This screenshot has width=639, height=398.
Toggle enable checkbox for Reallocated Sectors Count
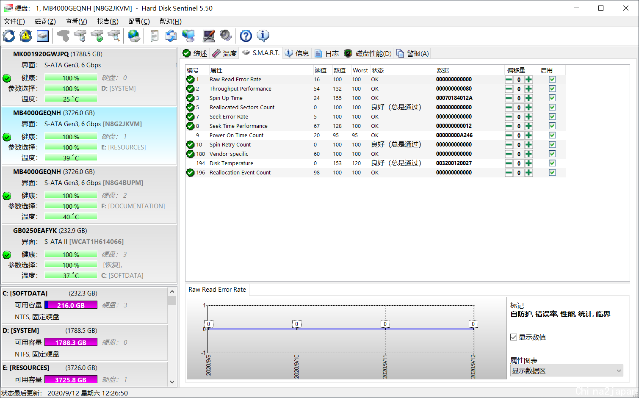[552, 108]
